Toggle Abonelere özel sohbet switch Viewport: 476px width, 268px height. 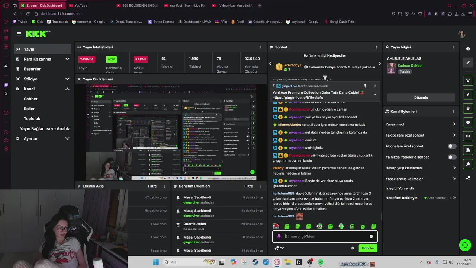(452, 146)
